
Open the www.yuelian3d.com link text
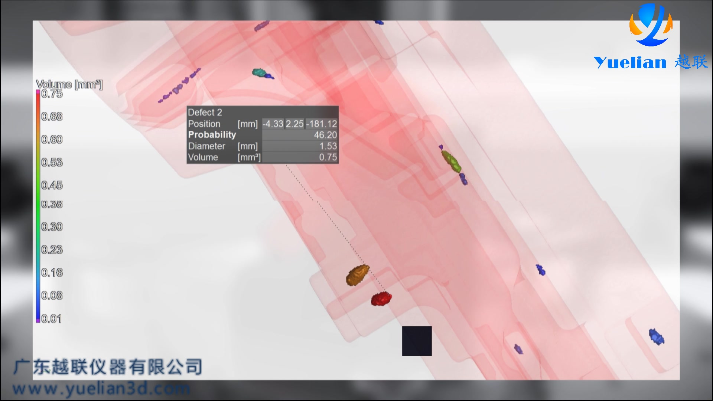[x=101, y=389]
